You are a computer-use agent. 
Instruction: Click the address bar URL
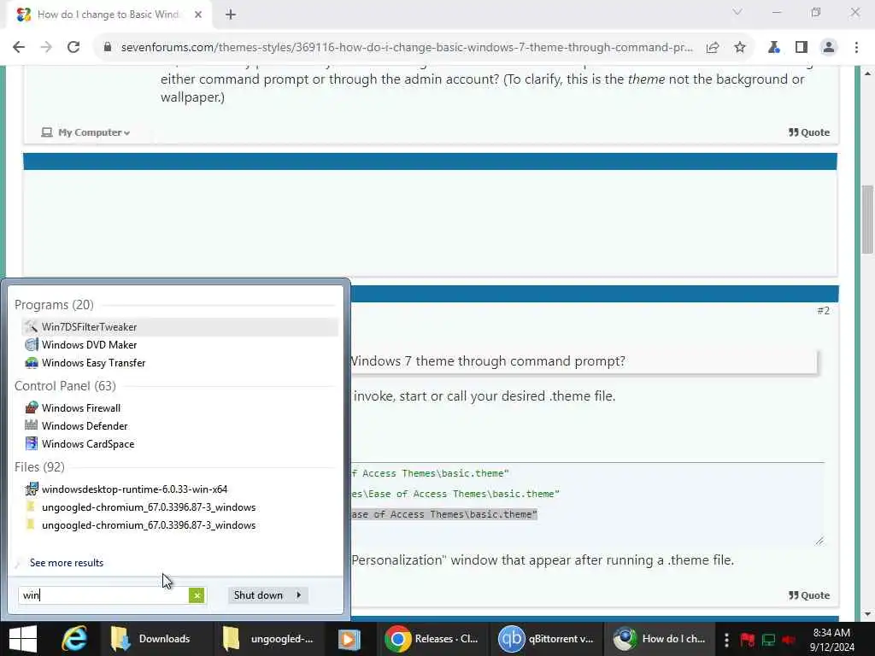click(x=407, y=48)
